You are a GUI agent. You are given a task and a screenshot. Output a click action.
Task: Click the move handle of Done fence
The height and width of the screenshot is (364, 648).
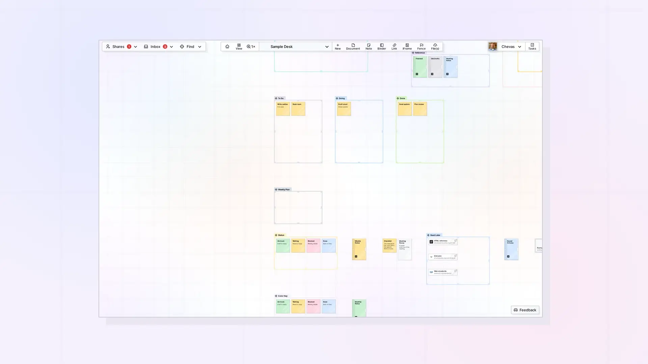point(398,98)
